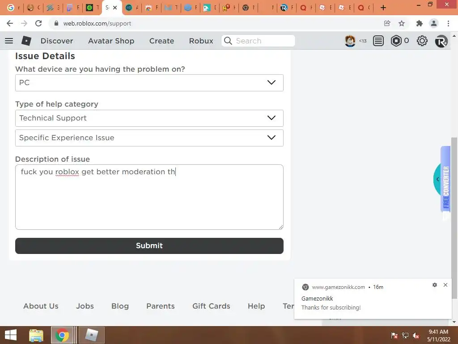Switch to the Google browser tab

(13, 8)
